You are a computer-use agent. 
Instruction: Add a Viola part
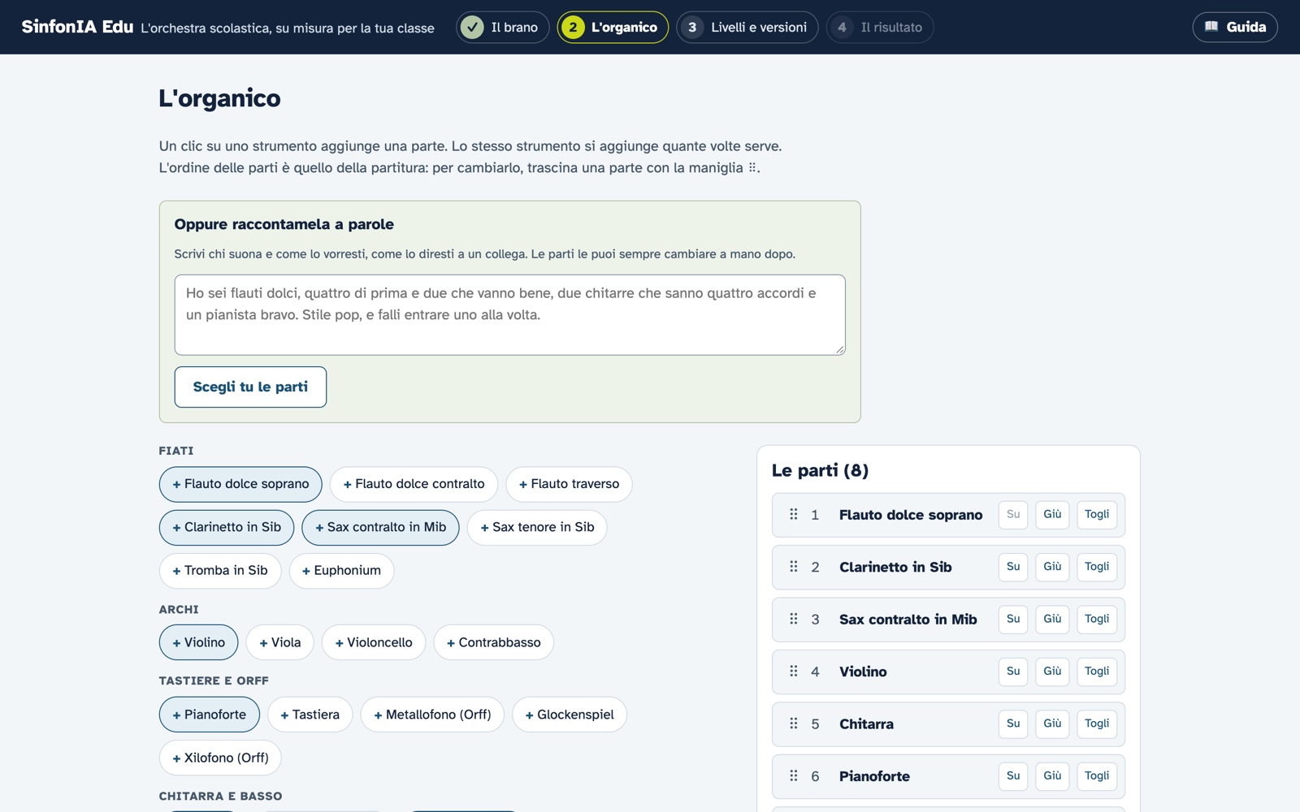[x=279, y=642]
